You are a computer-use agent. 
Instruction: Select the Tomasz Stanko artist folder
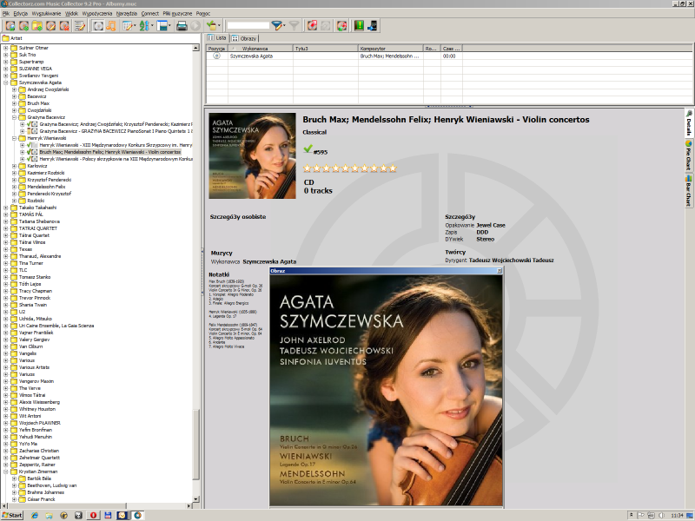click(35, 277)
